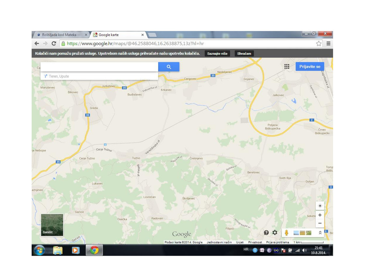
Task: Click the HR language indicator
Action: point(246,250)
